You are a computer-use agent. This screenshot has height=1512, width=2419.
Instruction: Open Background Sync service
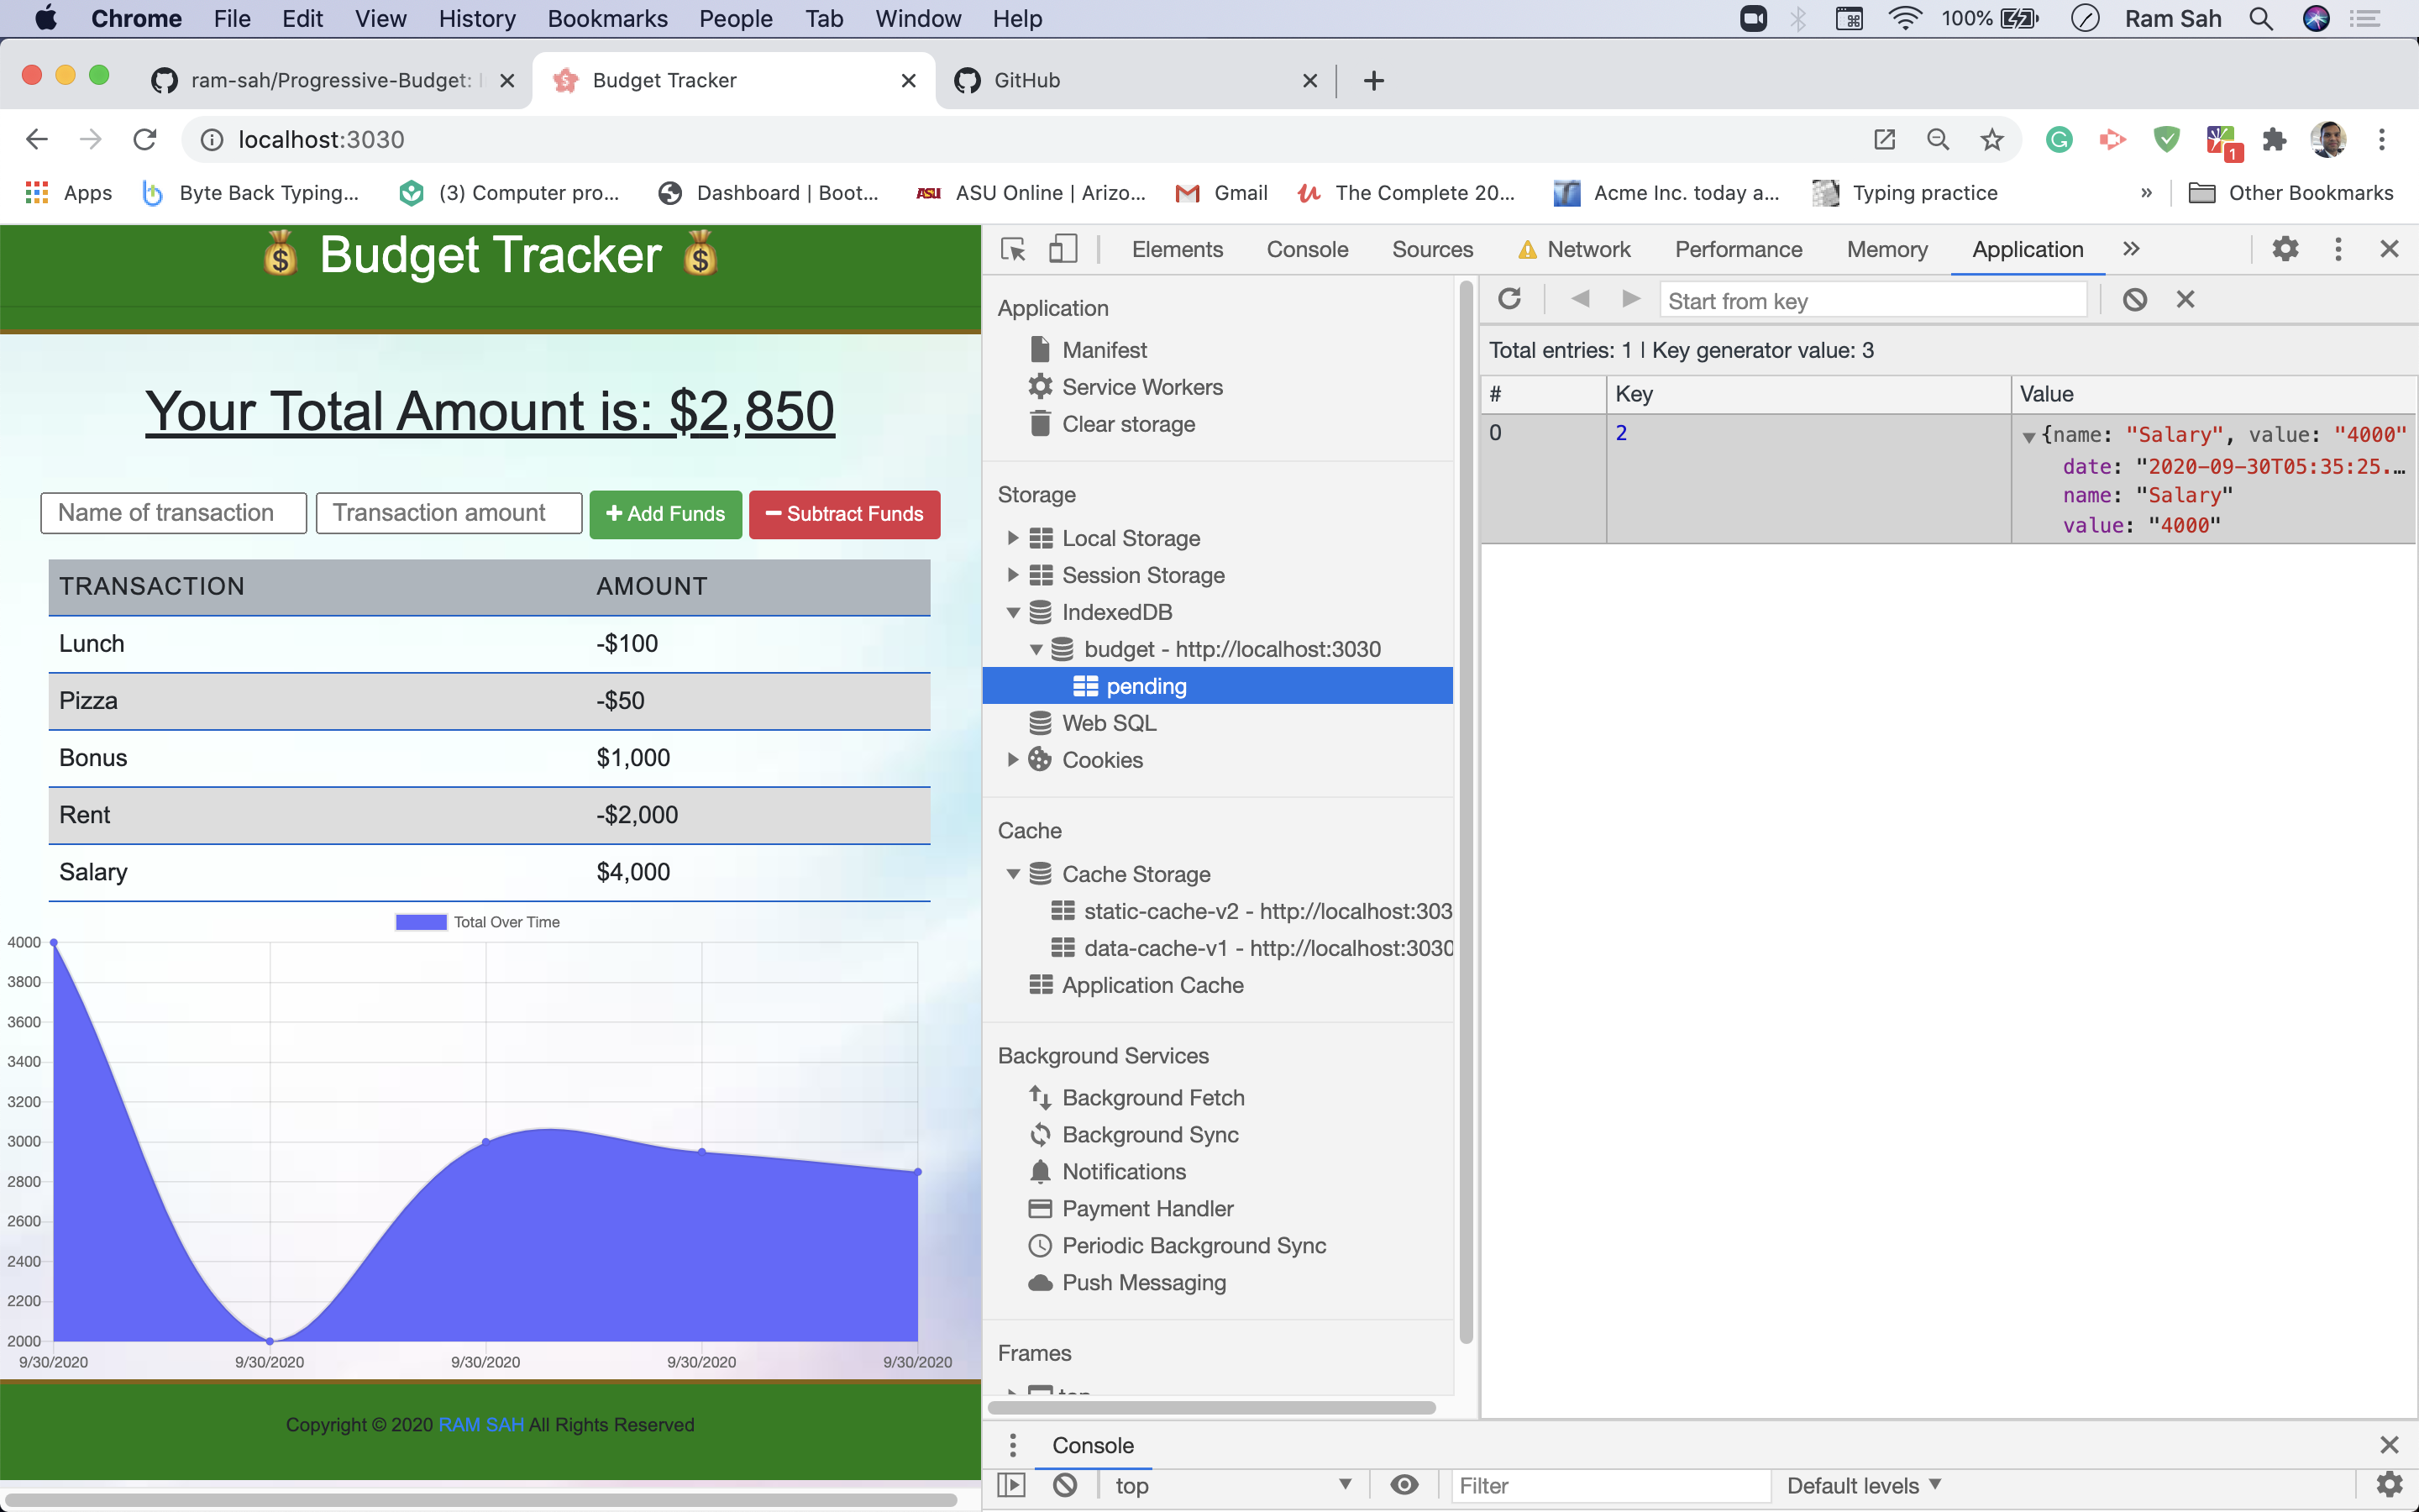1150,1135
